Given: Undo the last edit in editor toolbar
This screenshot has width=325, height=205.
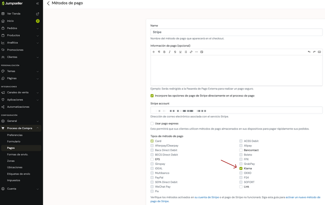Looking at the screenshot, I should click(x=309, y=52).
